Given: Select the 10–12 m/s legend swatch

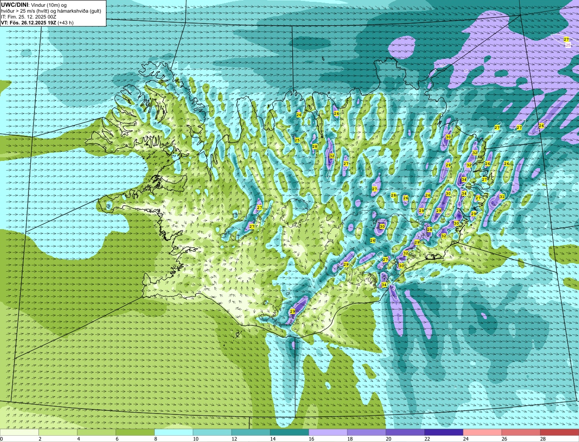Looking at the screenshot, I should [x=212, y=432].
